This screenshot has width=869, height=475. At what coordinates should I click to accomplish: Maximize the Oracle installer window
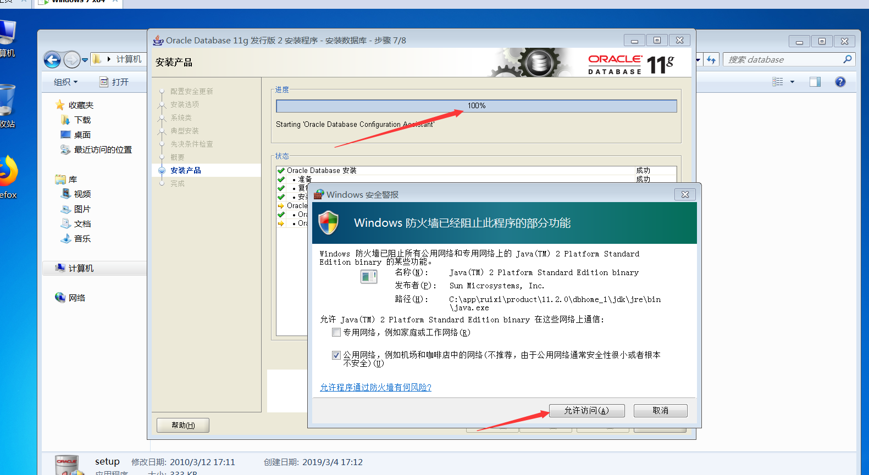tap(657, 41)
